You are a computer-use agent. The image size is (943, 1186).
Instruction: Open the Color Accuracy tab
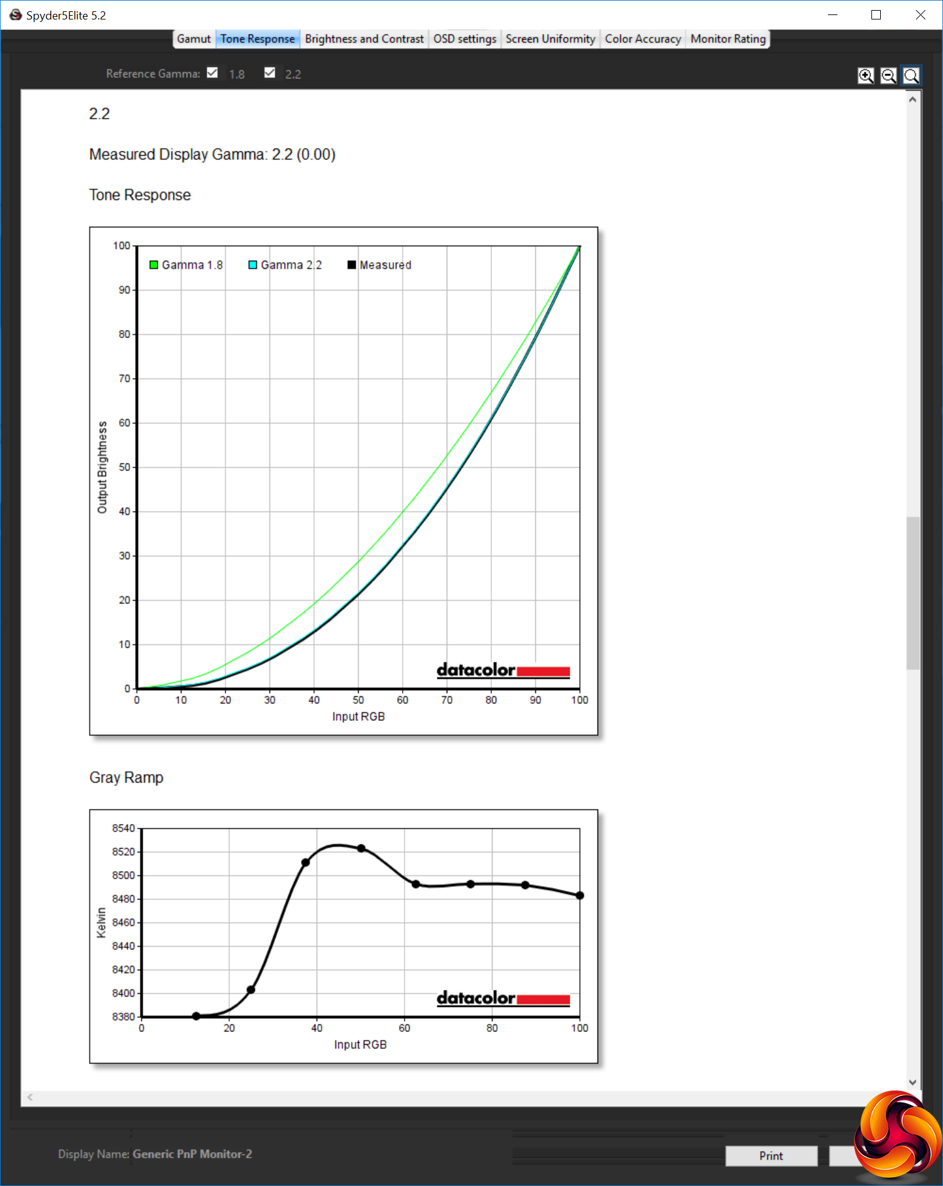pos(643,39)
